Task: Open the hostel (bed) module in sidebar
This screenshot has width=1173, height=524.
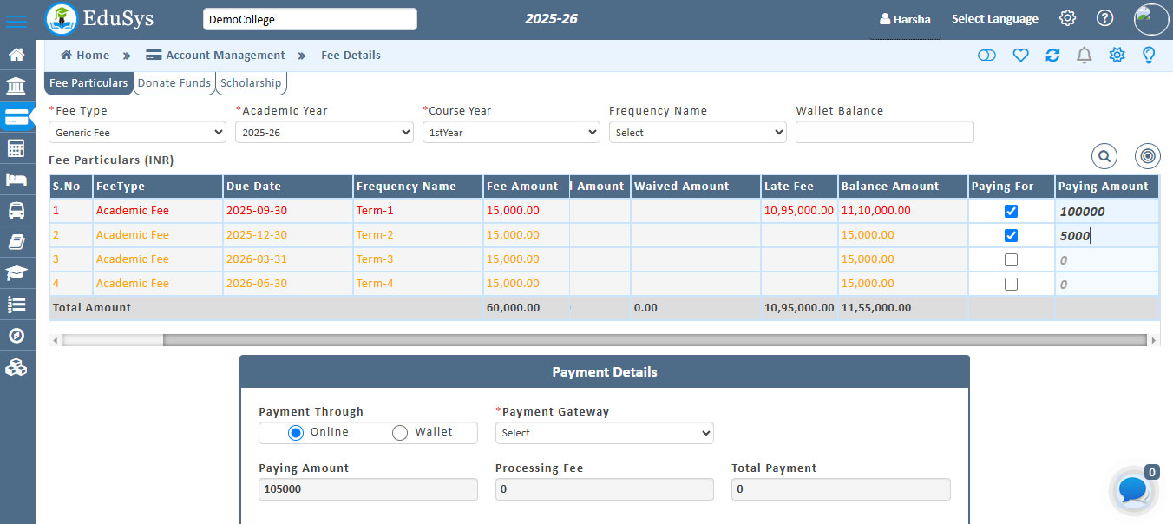Action: click(x=17, y=179)
